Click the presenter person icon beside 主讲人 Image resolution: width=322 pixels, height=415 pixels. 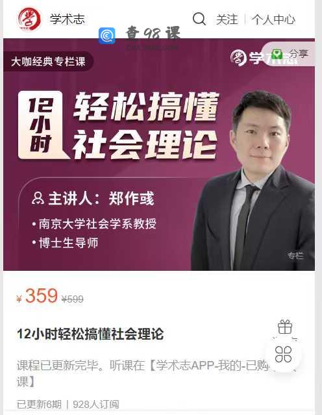[38, 198]
